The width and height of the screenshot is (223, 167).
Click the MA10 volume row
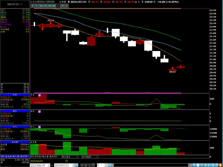pyautogui.click(x=15, y=149)
